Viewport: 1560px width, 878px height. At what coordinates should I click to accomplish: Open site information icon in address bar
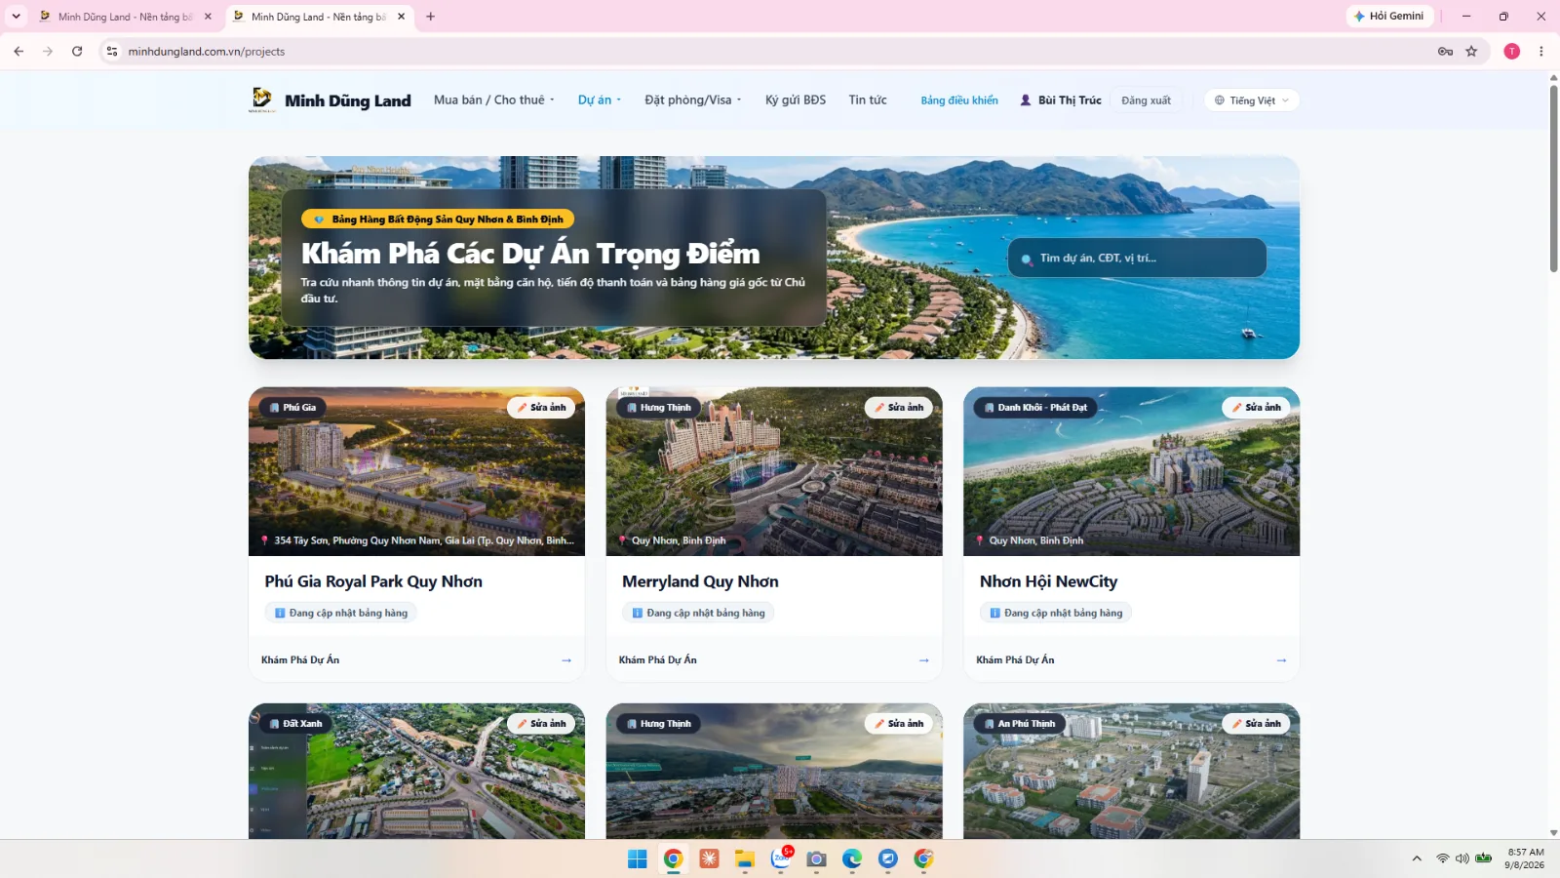pyautogui.click(x=112, y=51)
